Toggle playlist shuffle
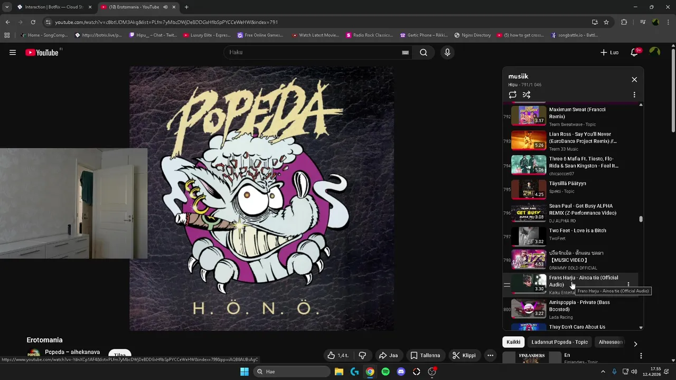Screen dimensions: 676x380 tap(527, 95)
